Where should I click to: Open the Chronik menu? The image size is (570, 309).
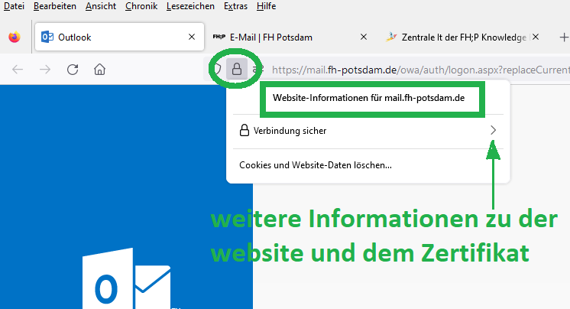tap(141, 6)
